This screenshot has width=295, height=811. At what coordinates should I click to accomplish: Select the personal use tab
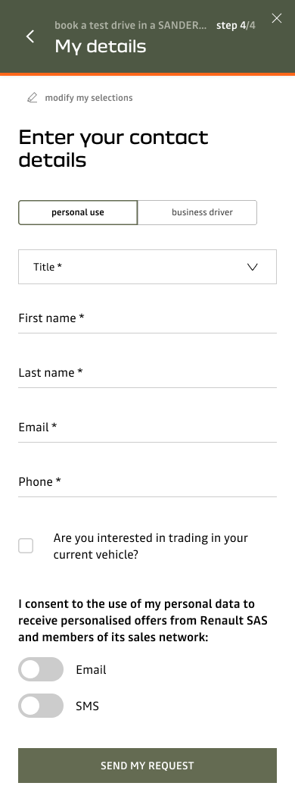tap(78, 212)
